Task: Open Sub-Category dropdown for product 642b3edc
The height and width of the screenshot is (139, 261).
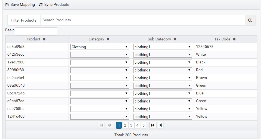Action: click(x=163, y=55)
